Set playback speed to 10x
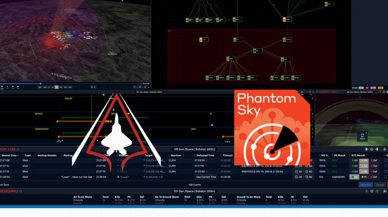The height and width of the screenshot is (217, 388). tap(60, 87)
